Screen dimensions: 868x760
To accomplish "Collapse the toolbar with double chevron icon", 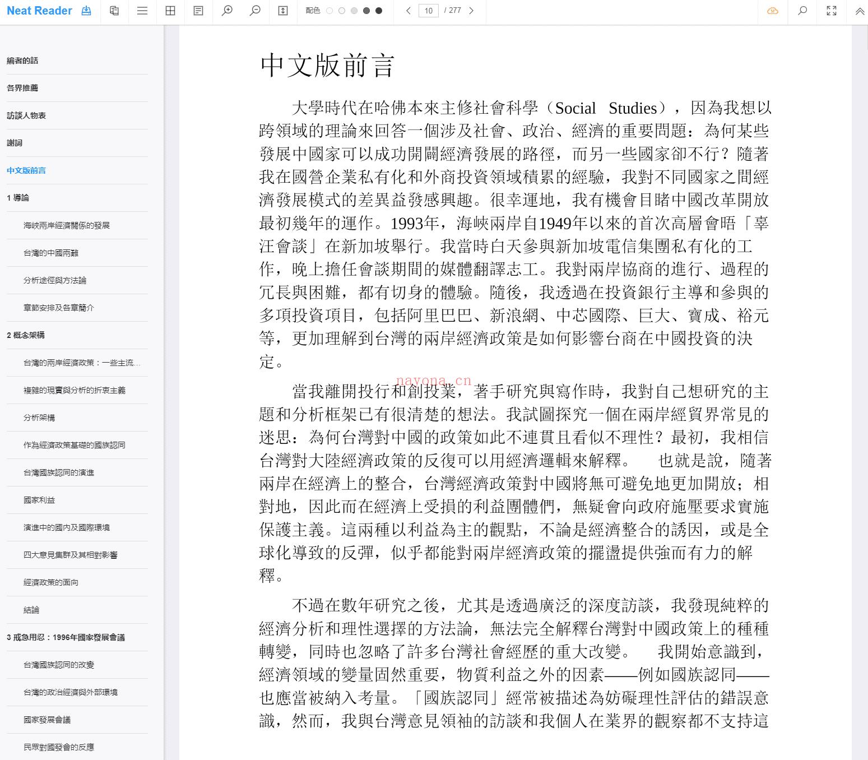I will (860, 11).
